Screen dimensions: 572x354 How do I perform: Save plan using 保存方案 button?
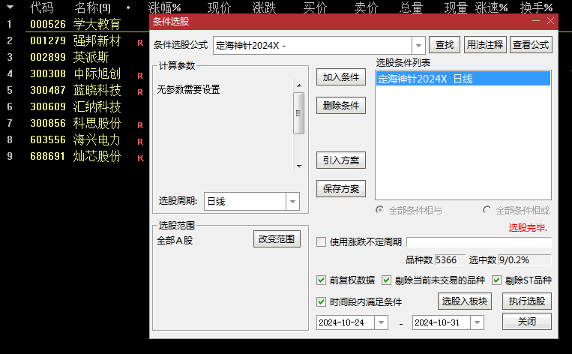coord(340,189)
